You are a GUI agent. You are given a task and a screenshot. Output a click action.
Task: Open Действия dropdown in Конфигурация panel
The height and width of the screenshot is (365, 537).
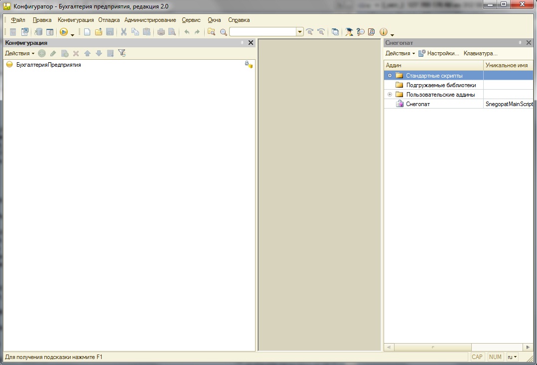(x=19, y=53)
